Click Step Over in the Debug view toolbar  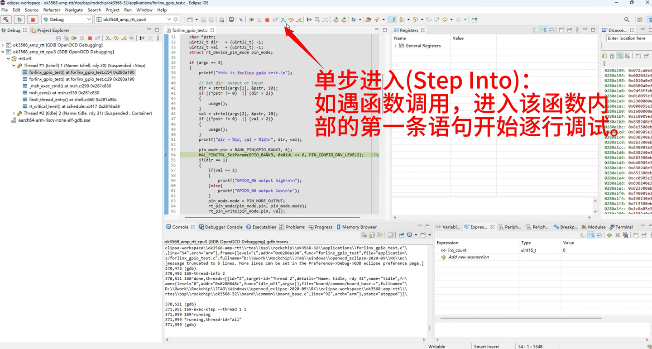point(116,38)
